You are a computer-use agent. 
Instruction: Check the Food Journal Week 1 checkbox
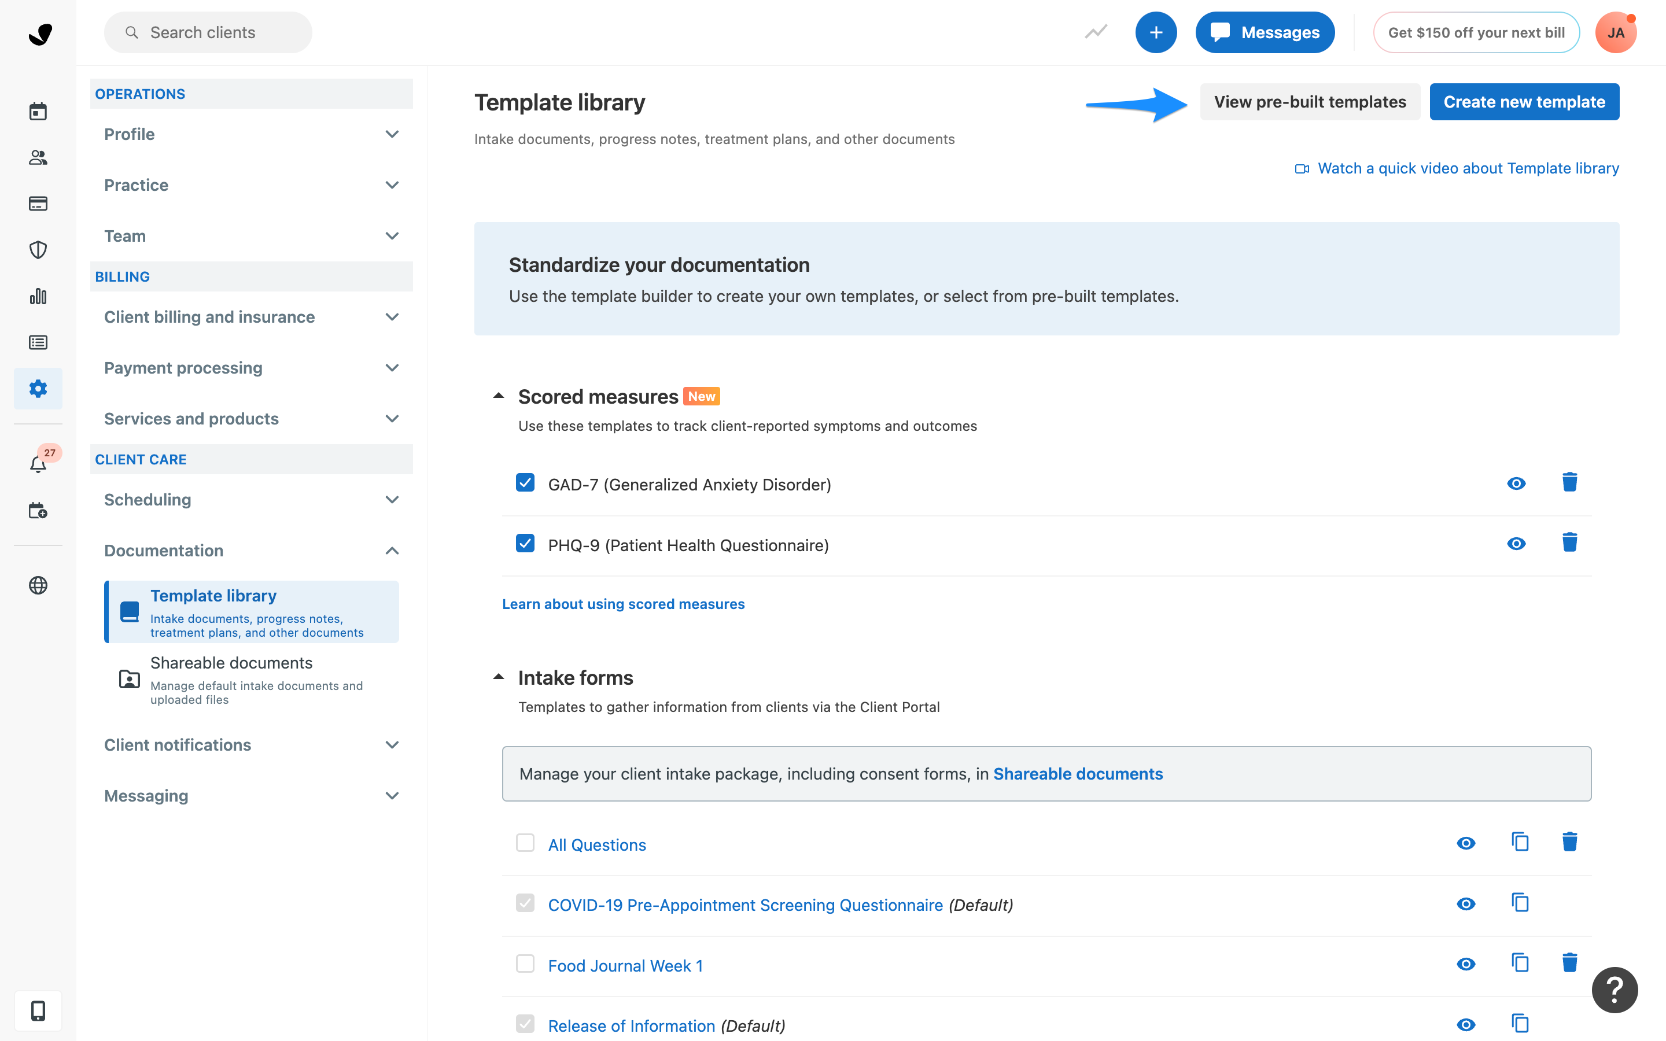point(525,963)
